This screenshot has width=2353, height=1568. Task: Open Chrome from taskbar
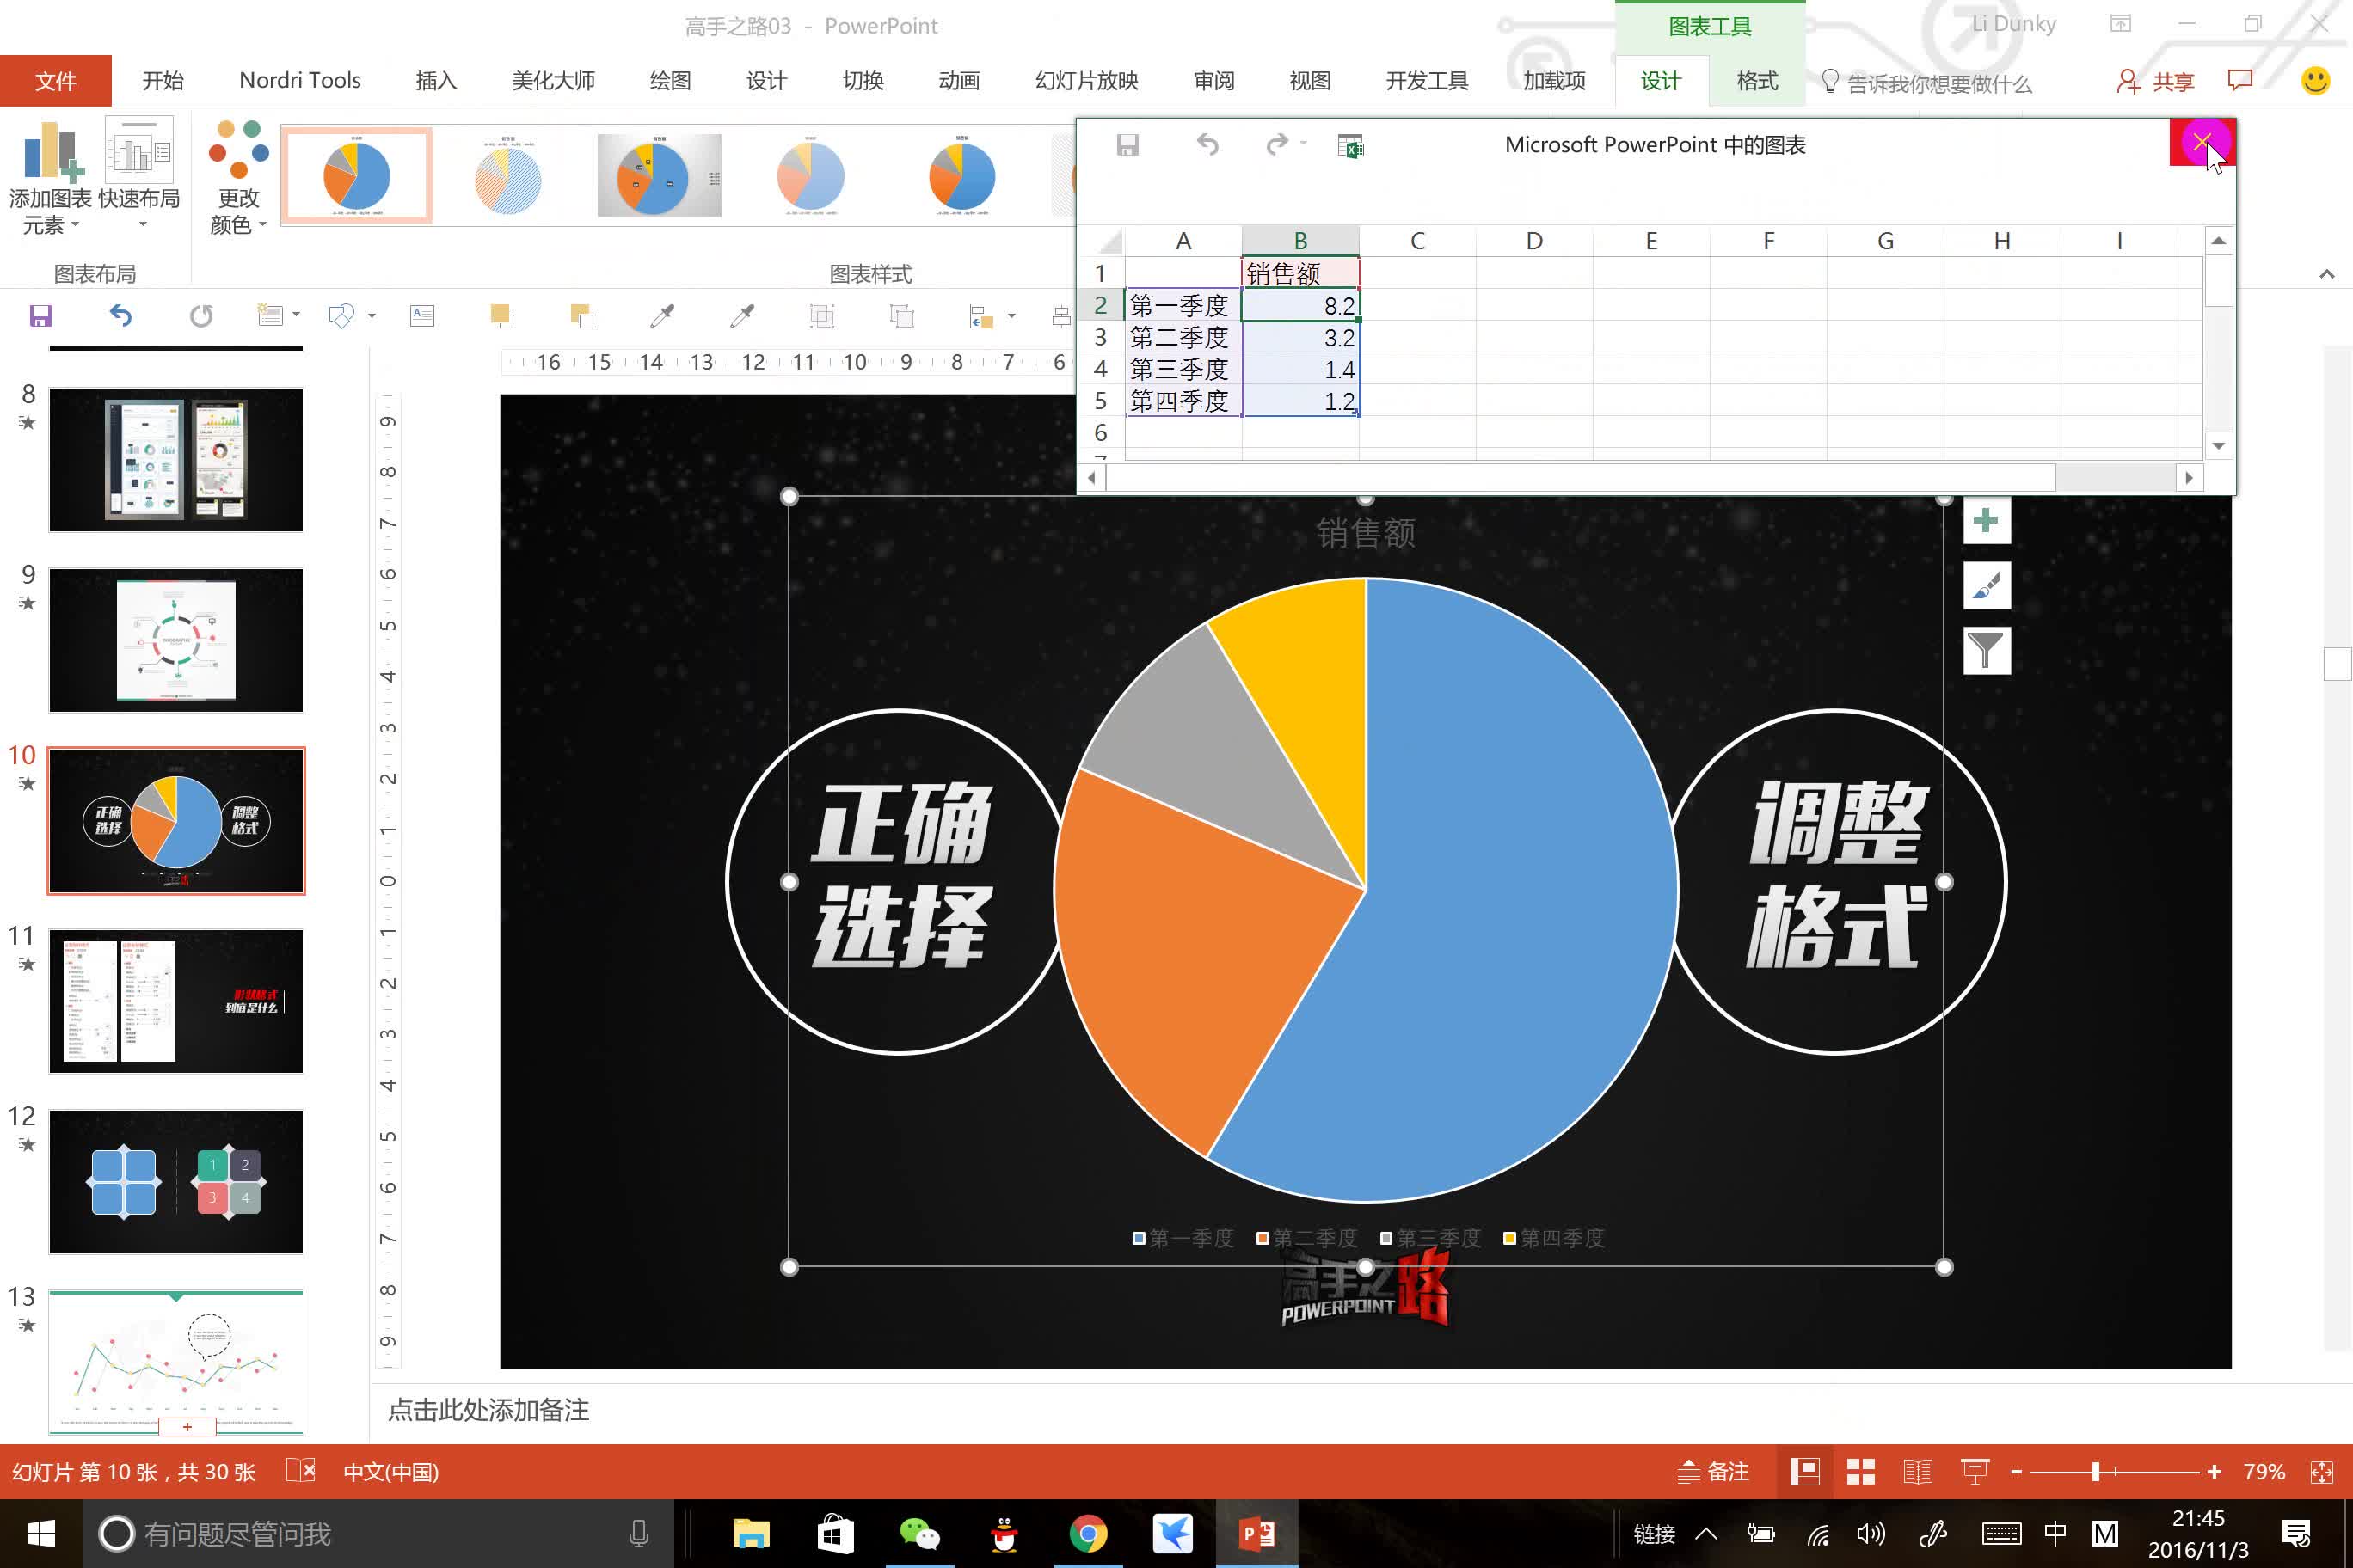(x=1087, y=1533)
